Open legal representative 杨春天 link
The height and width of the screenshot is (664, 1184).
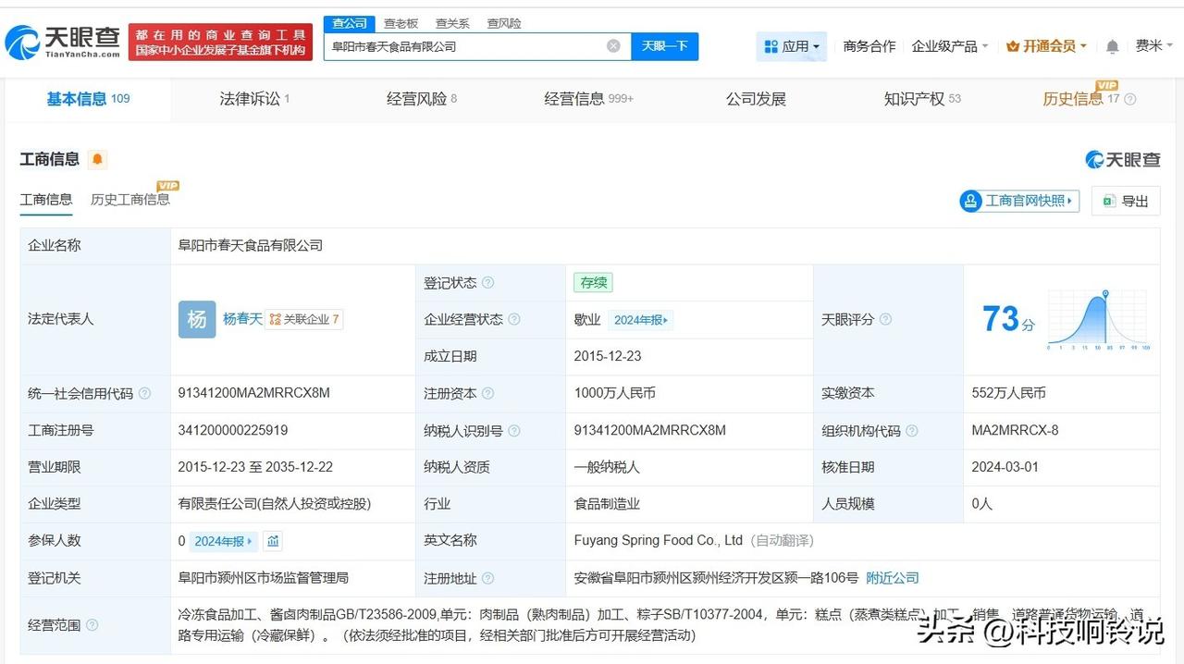pos(242,319)
